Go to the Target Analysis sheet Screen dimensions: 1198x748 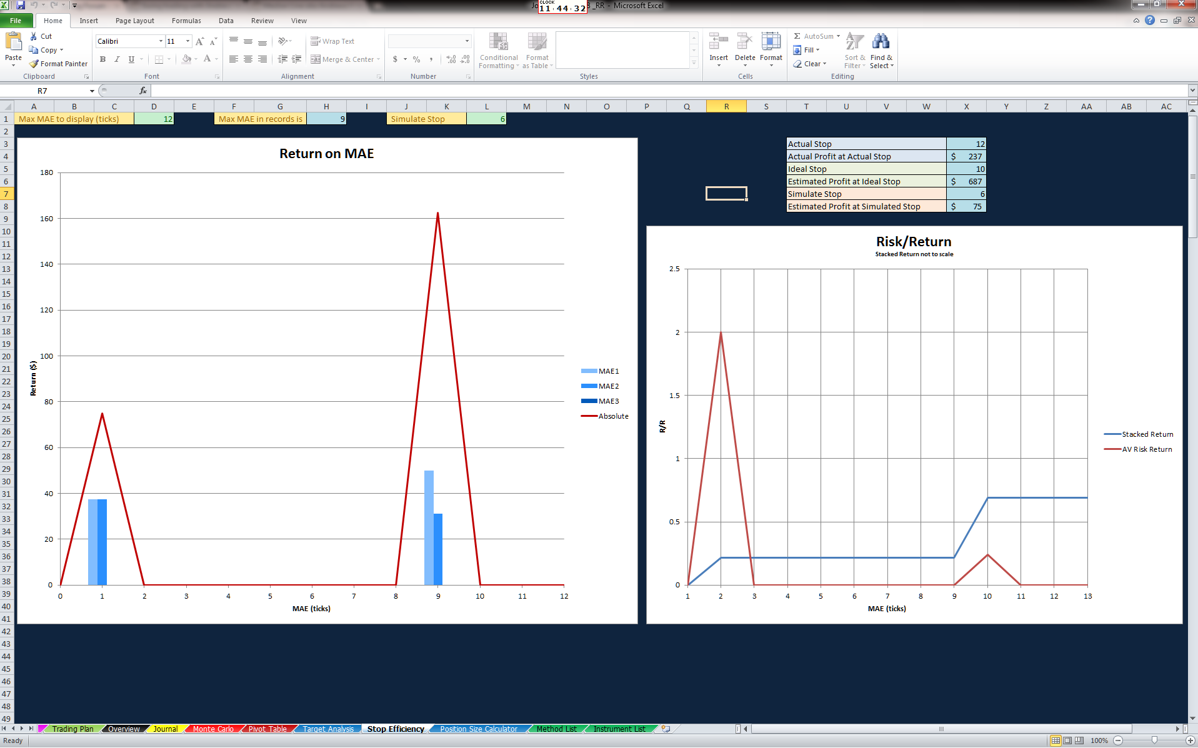(x=328, y=729)
